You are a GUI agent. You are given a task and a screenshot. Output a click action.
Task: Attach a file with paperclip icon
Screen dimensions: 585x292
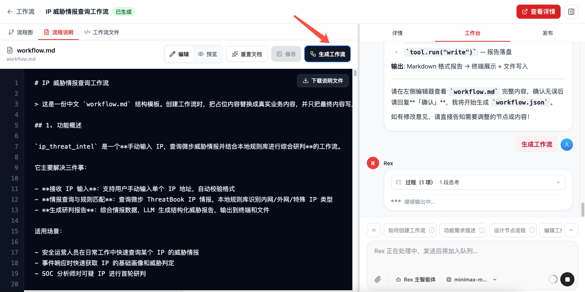pos(378,279)
